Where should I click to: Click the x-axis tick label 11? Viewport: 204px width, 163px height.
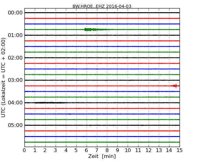click(x=138, y=150)
